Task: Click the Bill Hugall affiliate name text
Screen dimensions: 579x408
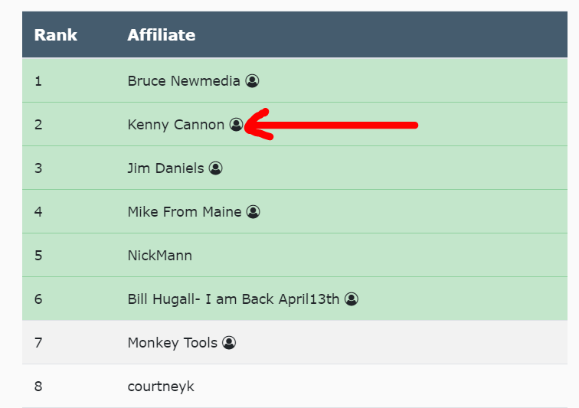Action: [x=233, y=299]
